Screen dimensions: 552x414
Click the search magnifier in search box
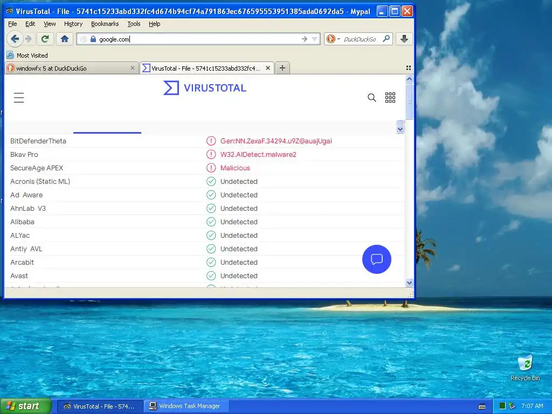coord(386,39)
